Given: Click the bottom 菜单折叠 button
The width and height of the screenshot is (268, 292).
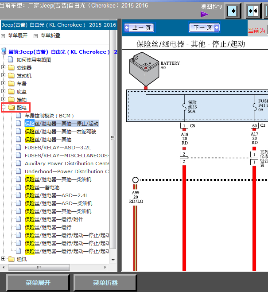Looking at the screenshot, I should 105,283.
